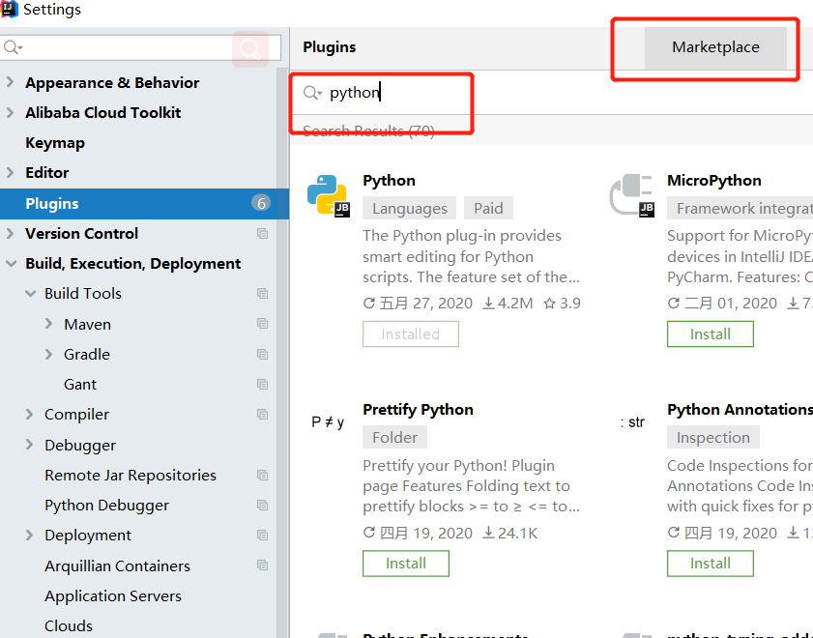
Task: Click the update date icon of Prettify Python
Action: coord(369,533)
